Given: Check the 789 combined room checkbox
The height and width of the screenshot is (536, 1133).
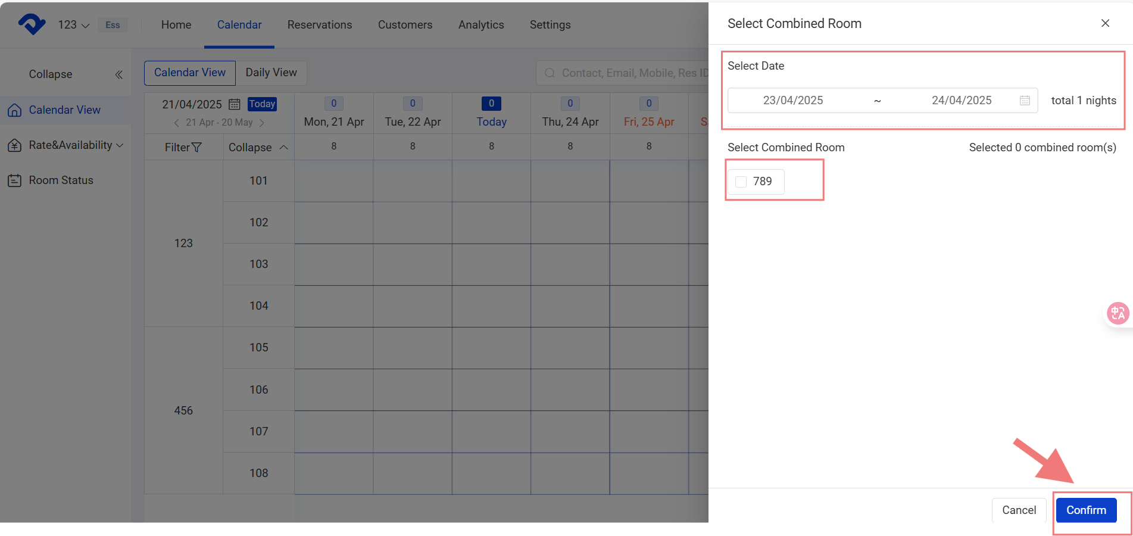Looking at the screenshot, I should tap(741, 182).
